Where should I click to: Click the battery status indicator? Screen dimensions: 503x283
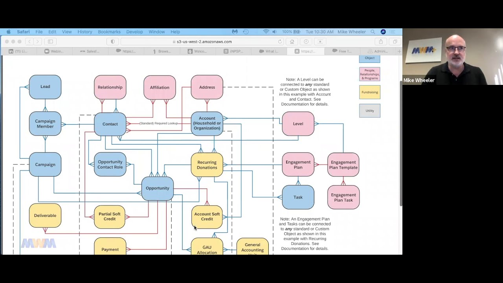[291, 32]
